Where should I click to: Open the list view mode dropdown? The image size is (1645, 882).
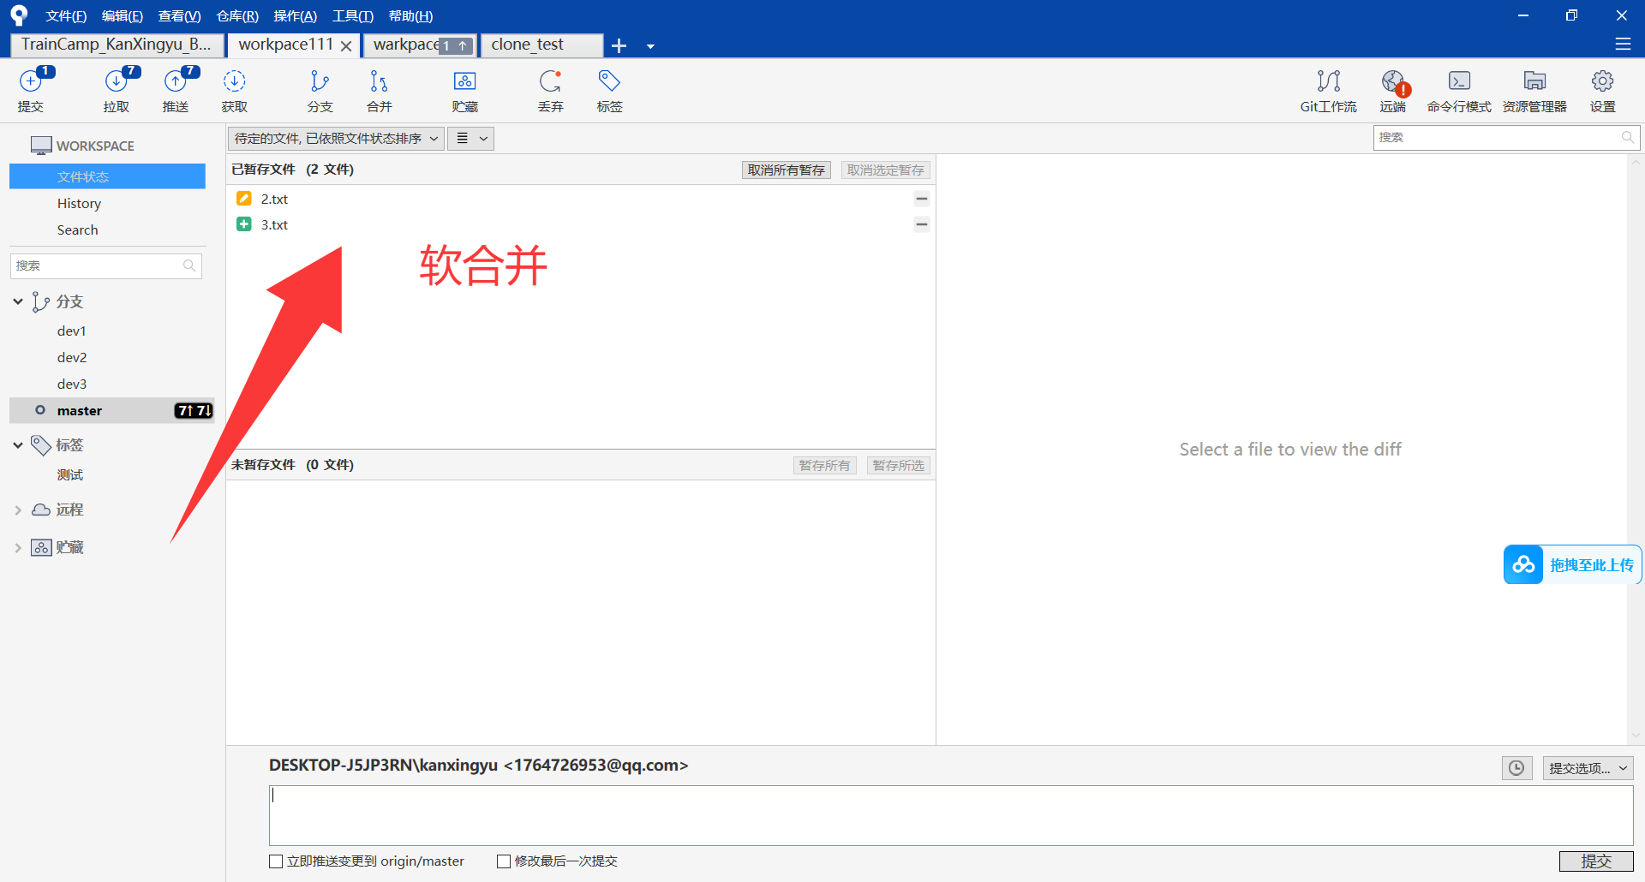[x=471, y=139]
